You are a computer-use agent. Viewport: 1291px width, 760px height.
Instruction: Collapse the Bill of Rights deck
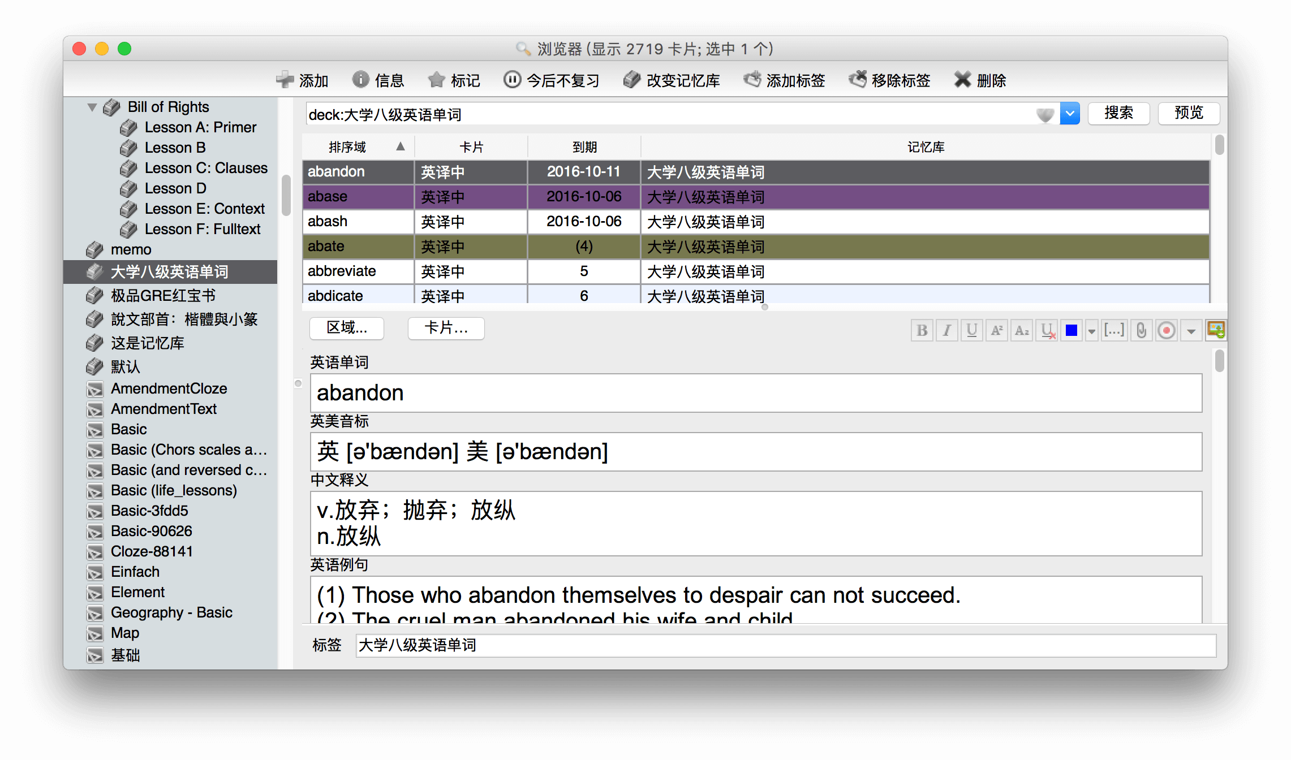coord(92,107)
